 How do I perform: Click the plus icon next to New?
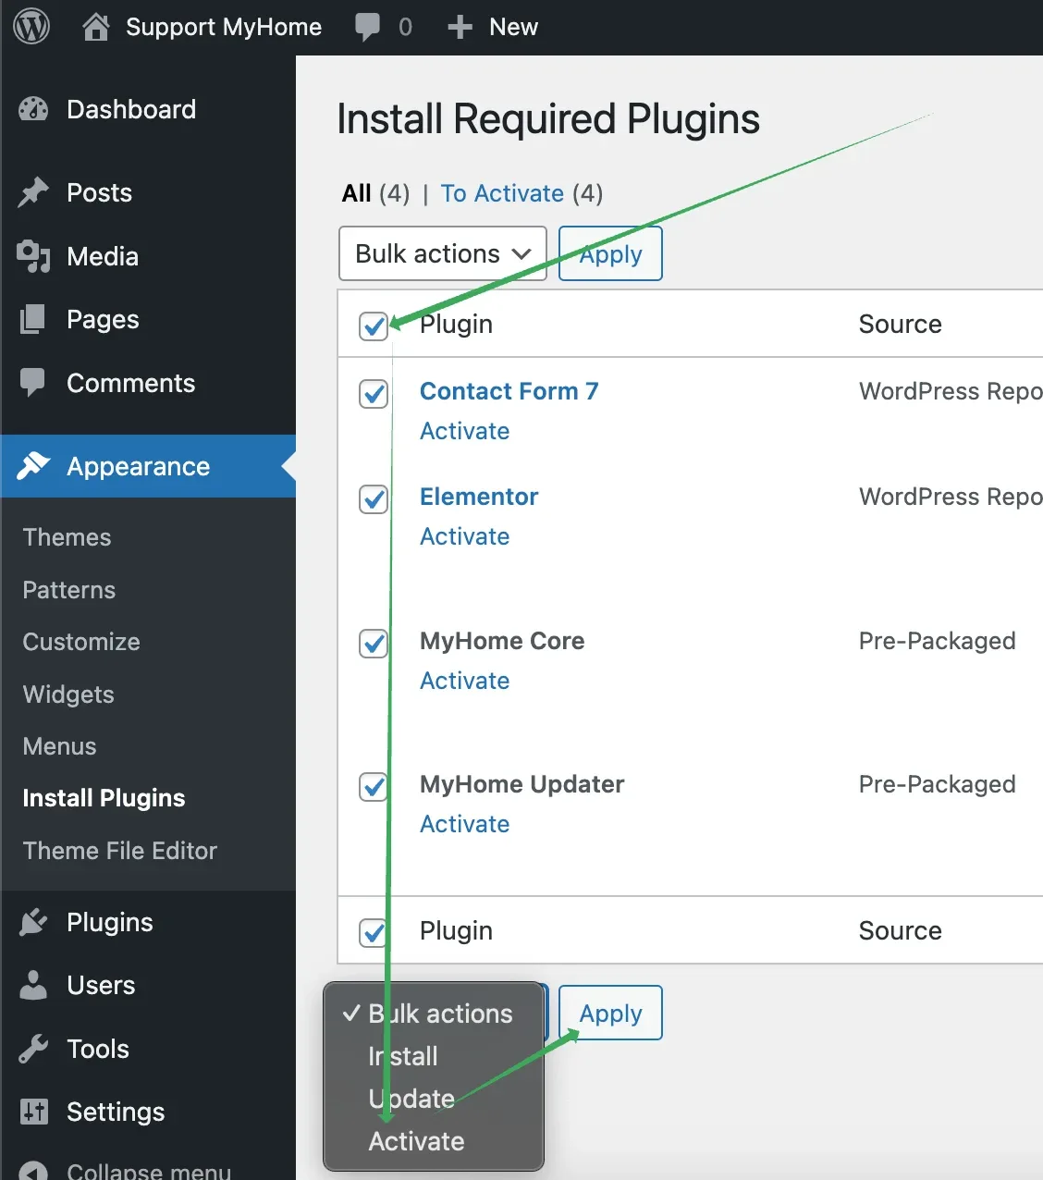pyautogui.click(x=460, y=28)
